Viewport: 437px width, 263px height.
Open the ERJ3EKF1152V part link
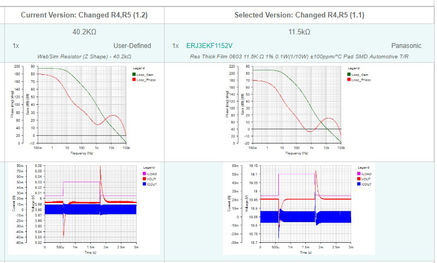[x=209, y=46]
